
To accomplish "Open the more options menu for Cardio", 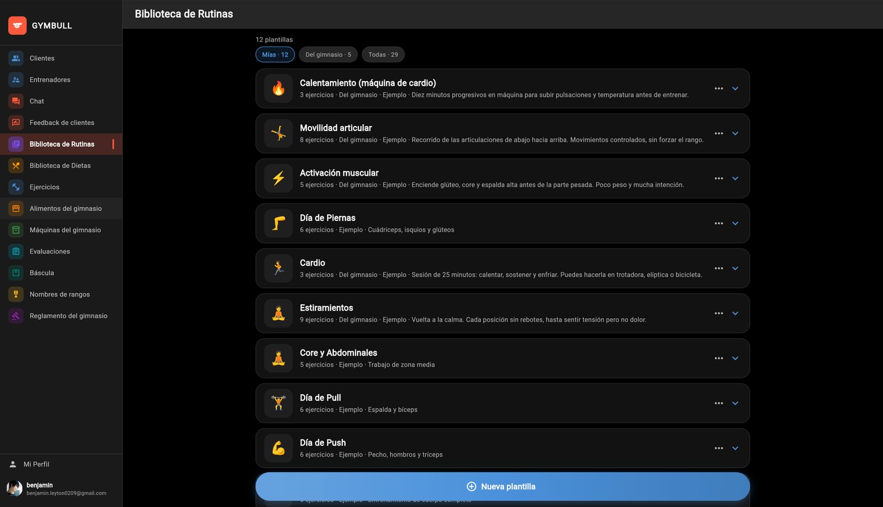I will (719, 268).
